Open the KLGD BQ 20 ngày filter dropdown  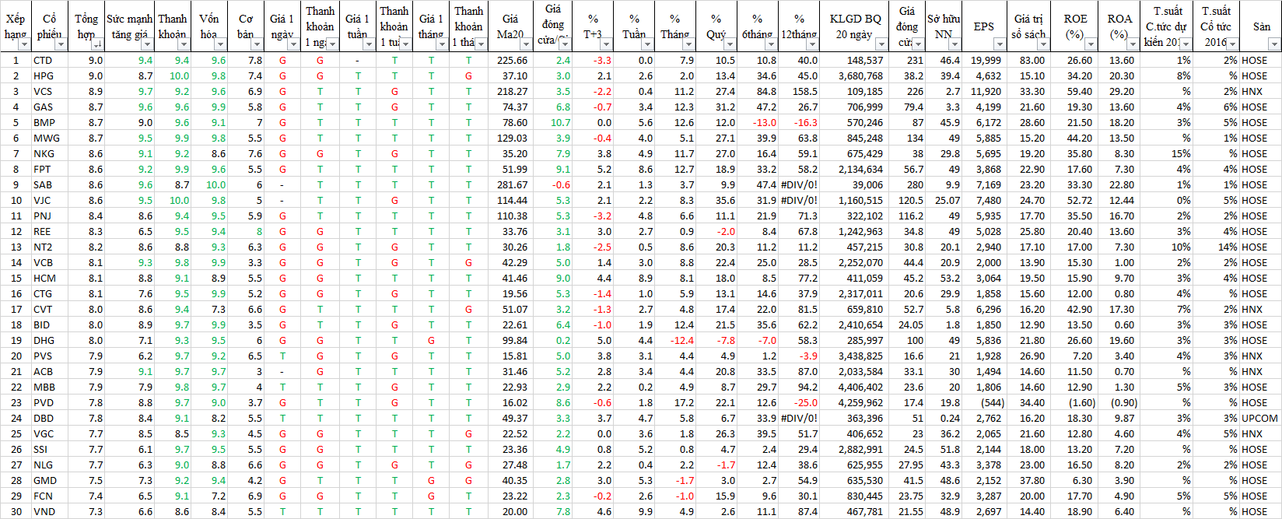click(x=881, y=44)
